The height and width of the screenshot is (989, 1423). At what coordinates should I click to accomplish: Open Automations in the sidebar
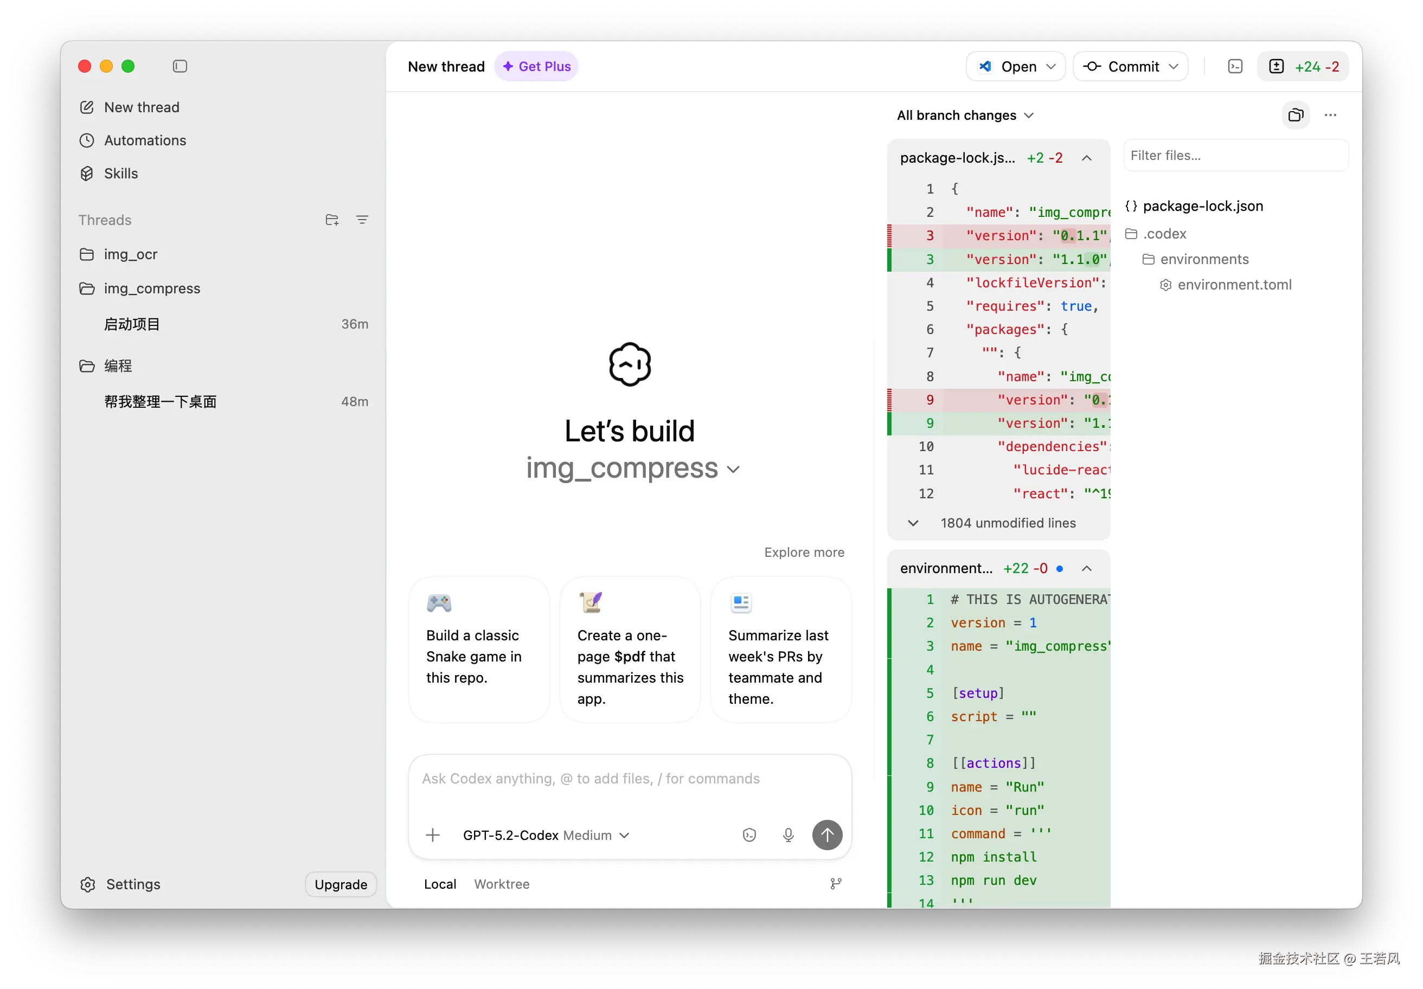(144, 140)
